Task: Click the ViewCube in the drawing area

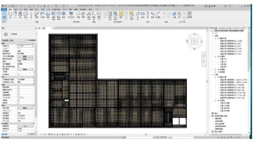Action: 195,41
